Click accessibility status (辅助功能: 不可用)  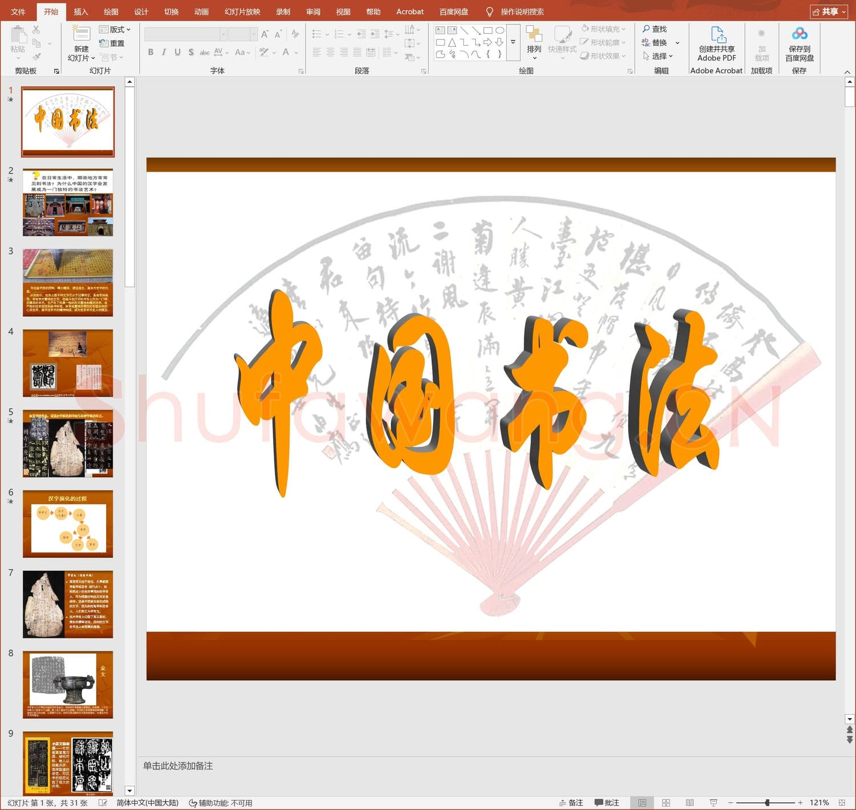(221, 803)
